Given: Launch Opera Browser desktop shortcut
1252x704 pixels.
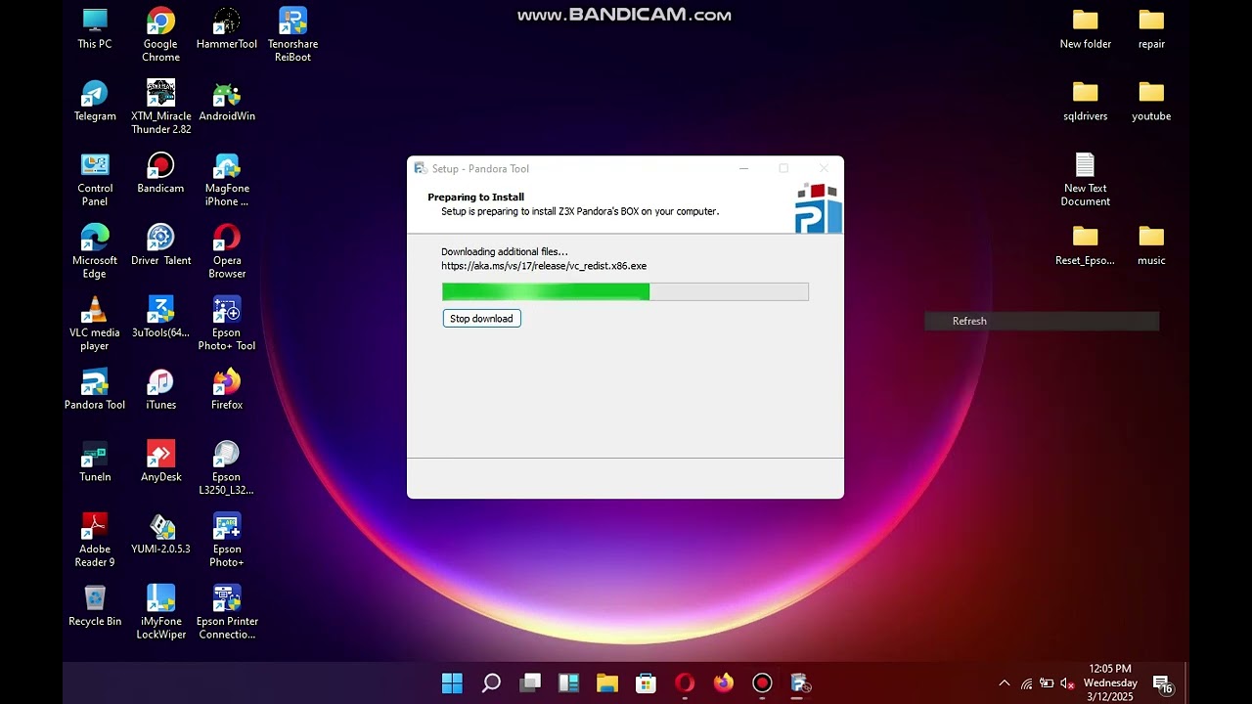Looking at the screenshot, I should 227,252.
